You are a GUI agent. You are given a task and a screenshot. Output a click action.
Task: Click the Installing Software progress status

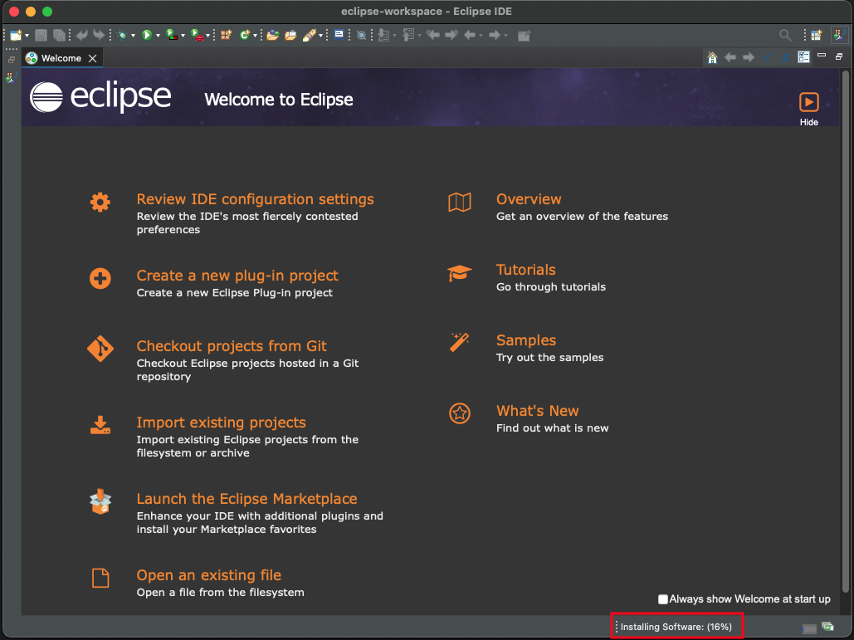click(676, 627)
